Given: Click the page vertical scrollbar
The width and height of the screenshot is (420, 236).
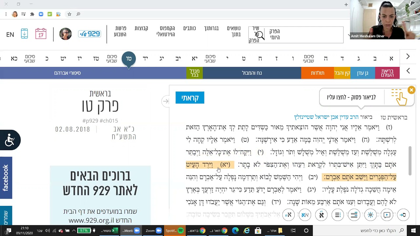Looking at the screenshot, I should coord(410,161).
